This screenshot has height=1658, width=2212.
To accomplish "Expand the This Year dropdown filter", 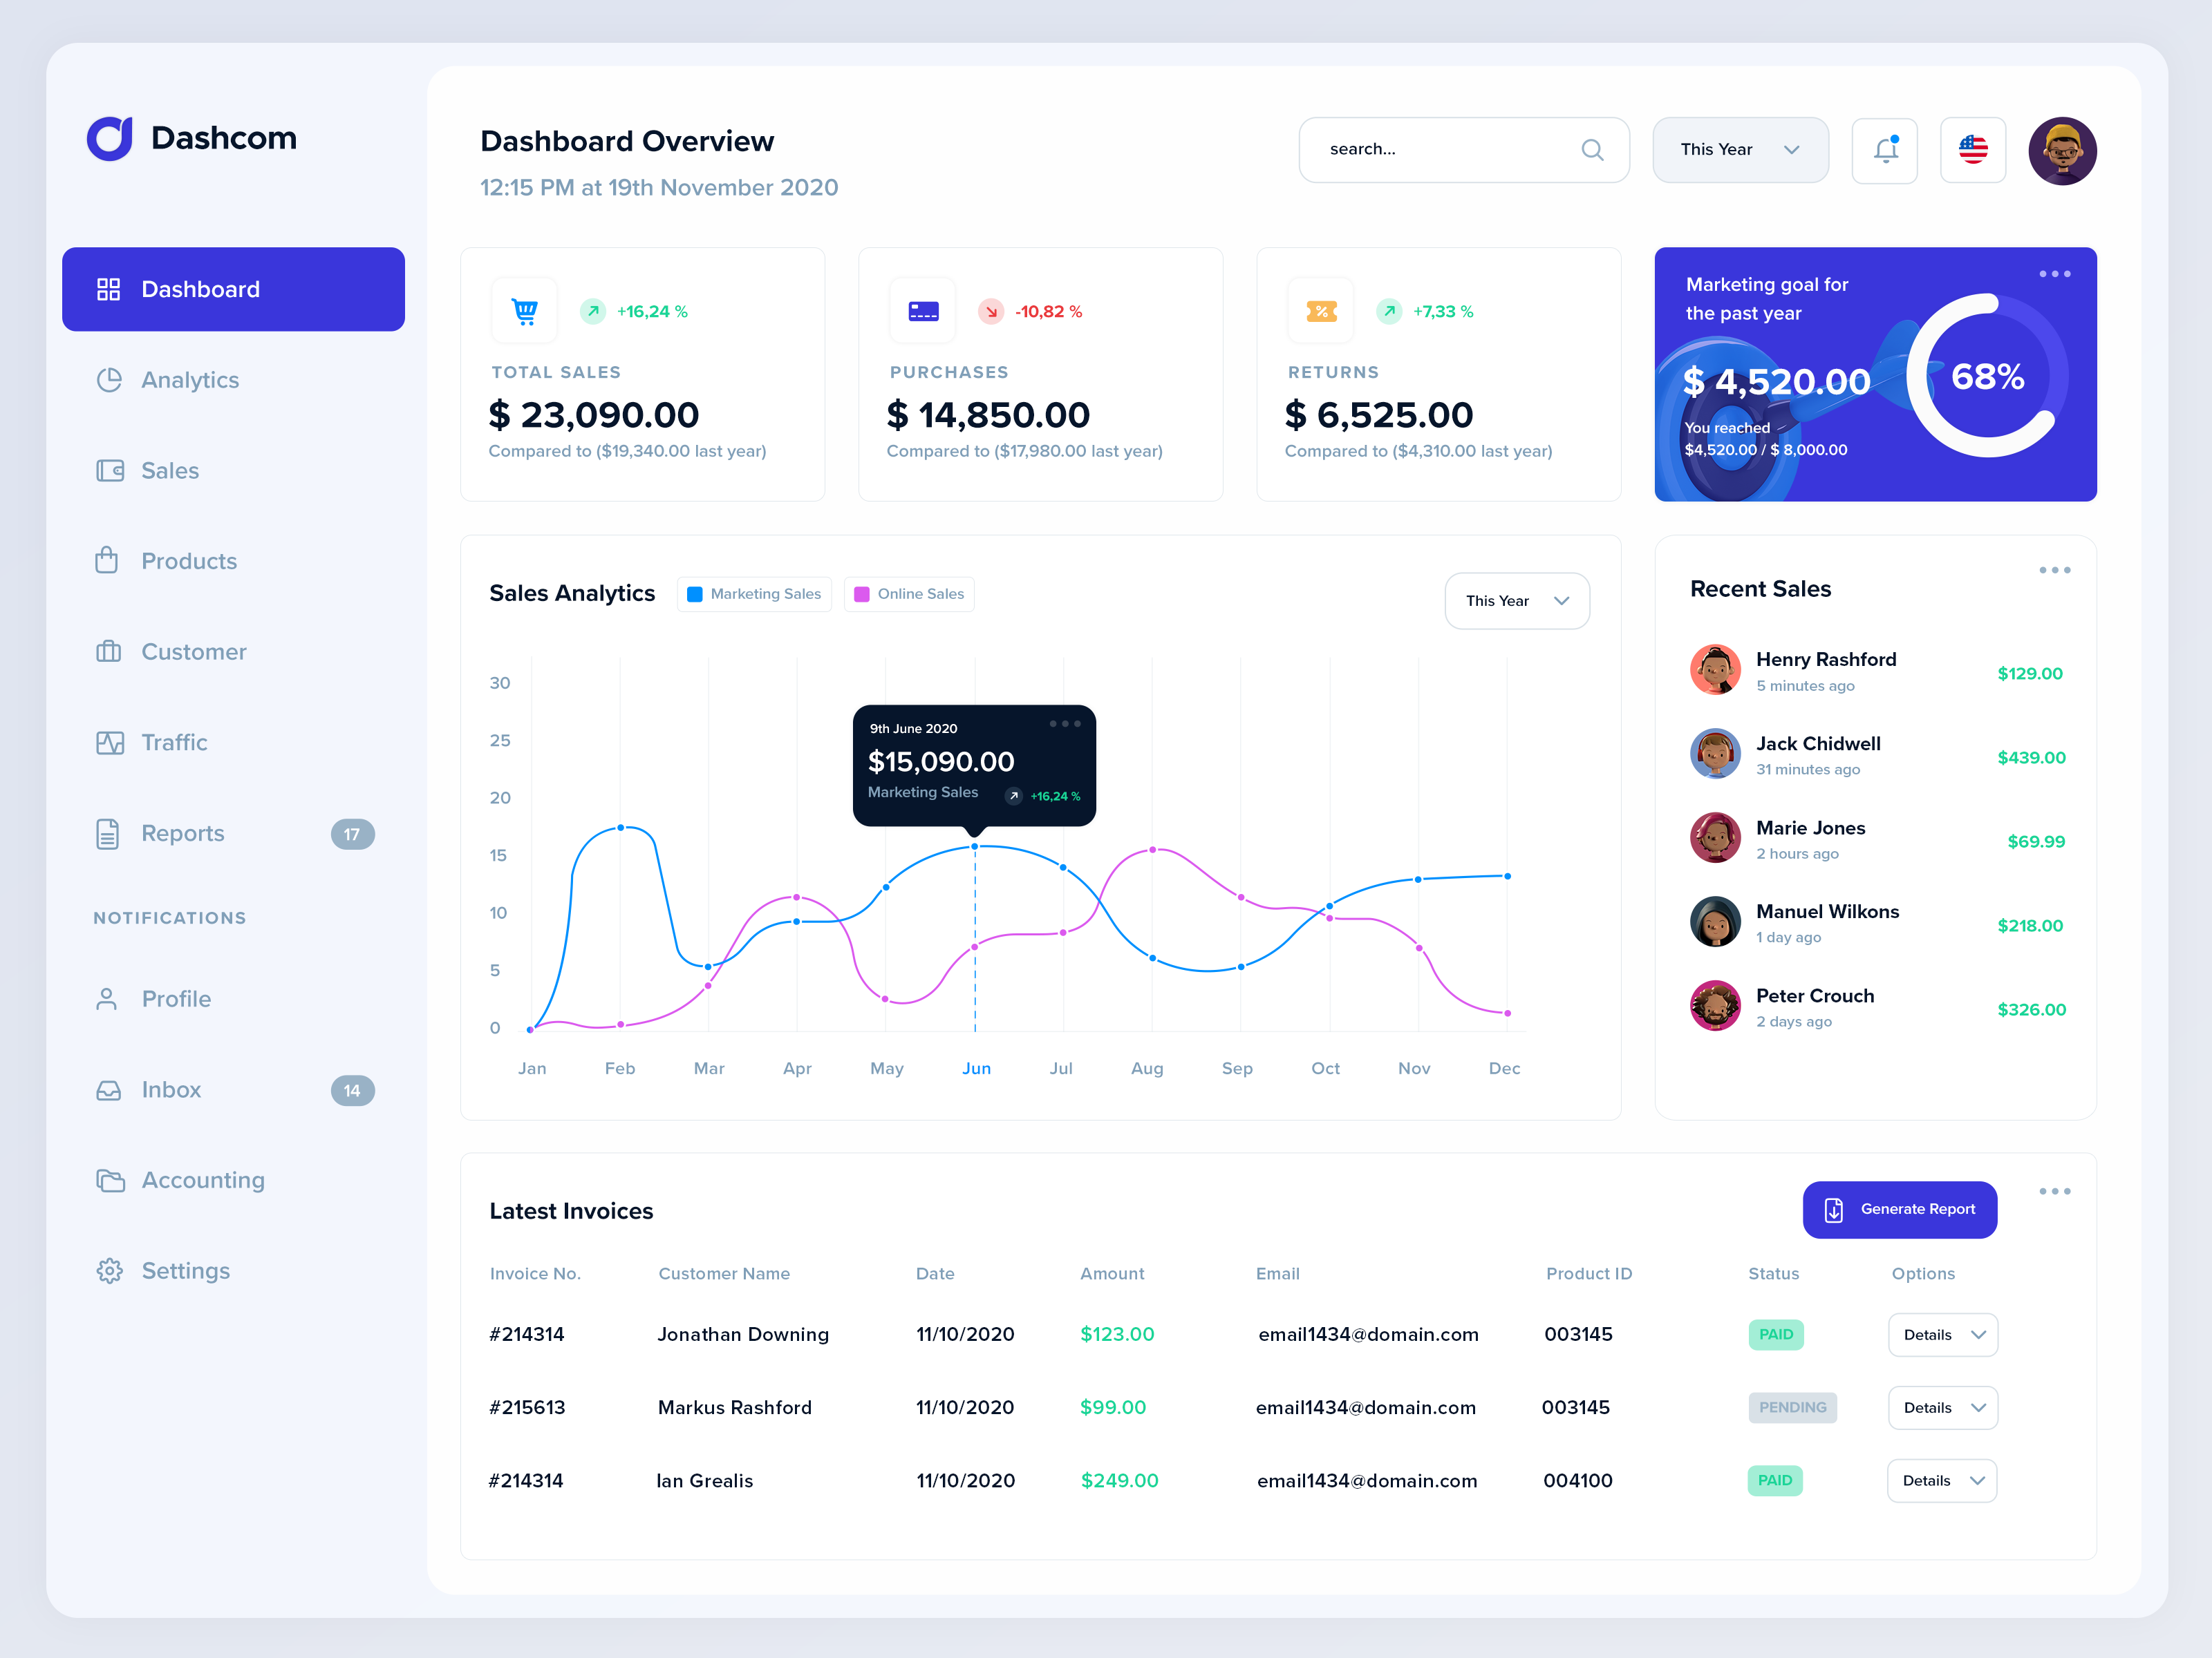I will 1736,148.
